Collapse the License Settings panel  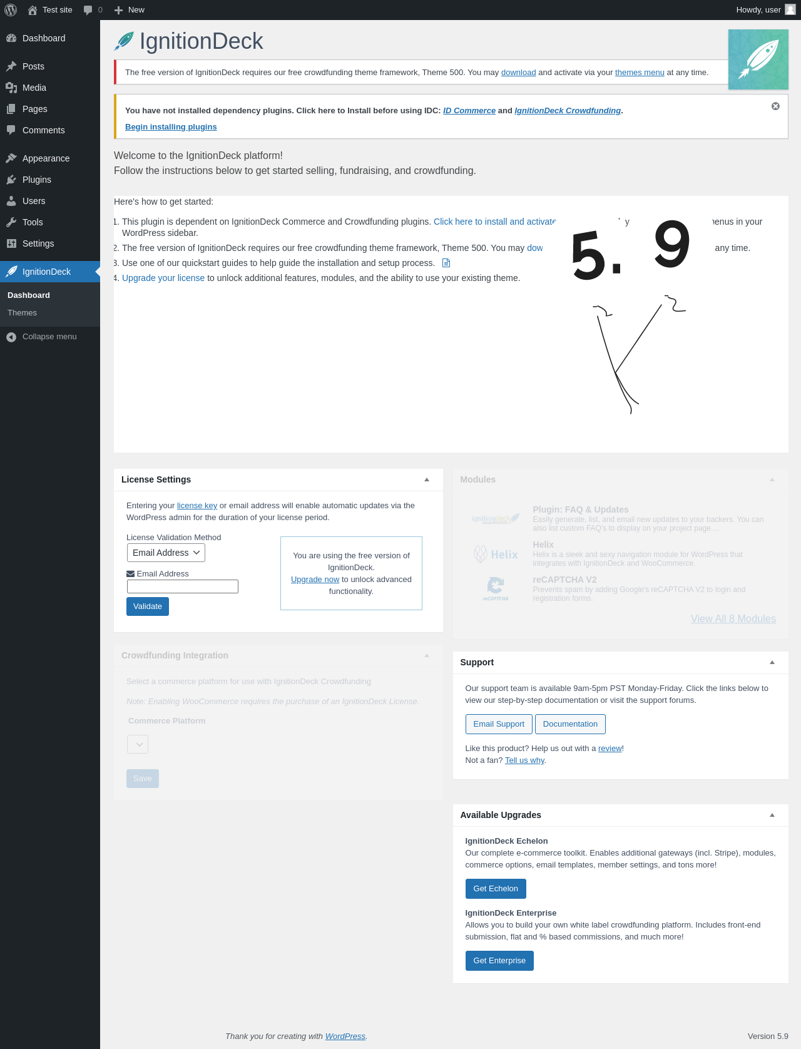tap(427, 479)
